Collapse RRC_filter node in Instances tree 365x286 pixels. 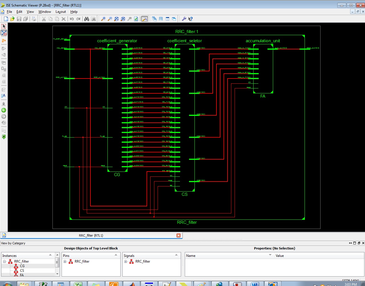pos(5,261)
